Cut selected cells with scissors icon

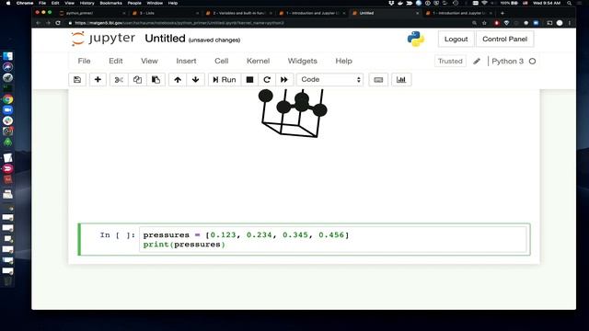(119, 80)
